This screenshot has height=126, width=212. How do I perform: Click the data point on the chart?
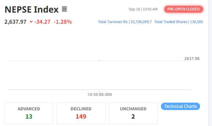tap(99, 61)
